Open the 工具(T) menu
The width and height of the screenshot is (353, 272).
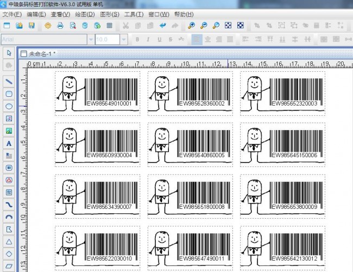[x=134, y=15]
